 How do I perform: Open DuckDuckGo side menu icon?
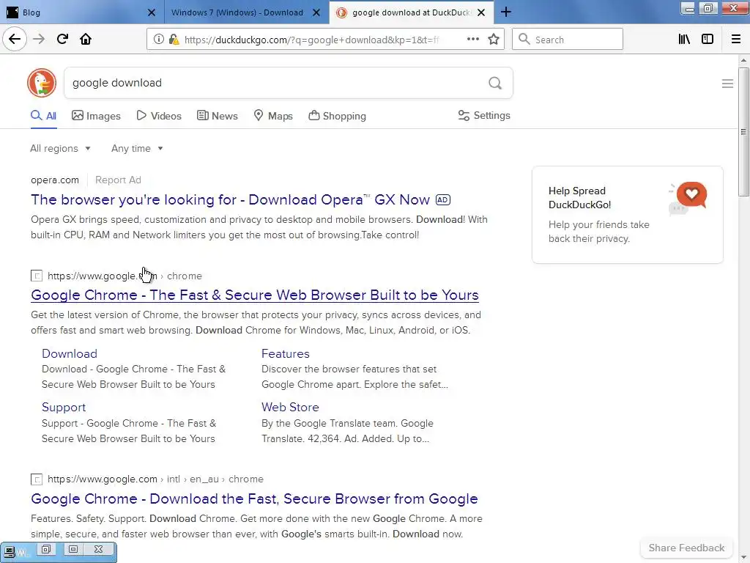[x=727, y=84]
